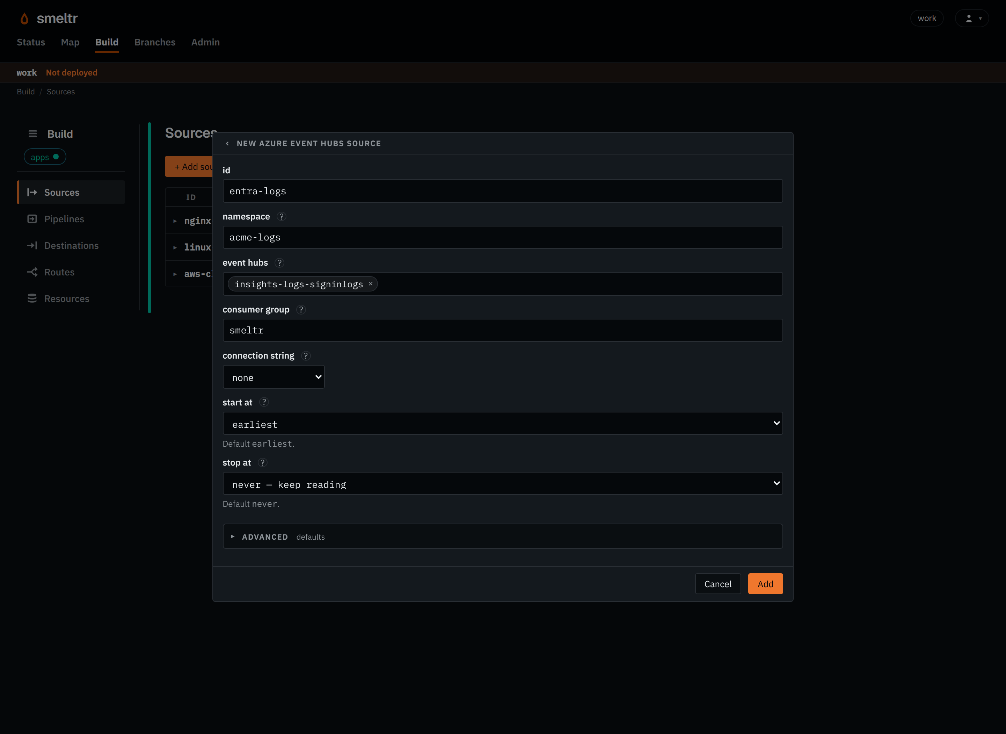Click the work branch pill at top right

pos(927,18)
